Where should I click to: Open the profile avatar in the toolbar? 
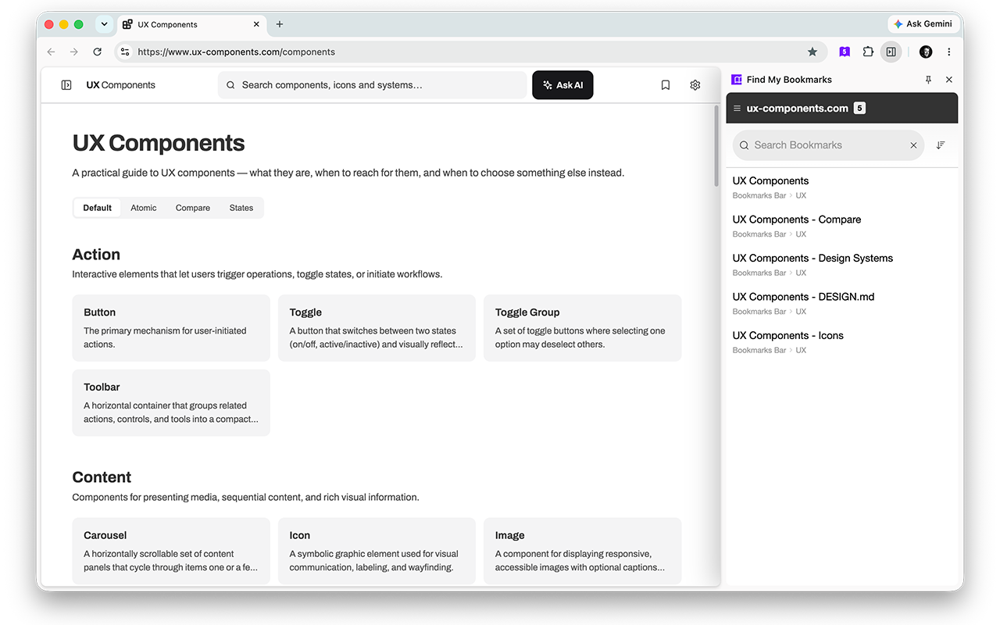click(926, 52)
